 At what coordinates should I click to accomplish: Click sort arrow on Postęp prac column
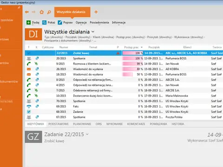click(142, 47)
